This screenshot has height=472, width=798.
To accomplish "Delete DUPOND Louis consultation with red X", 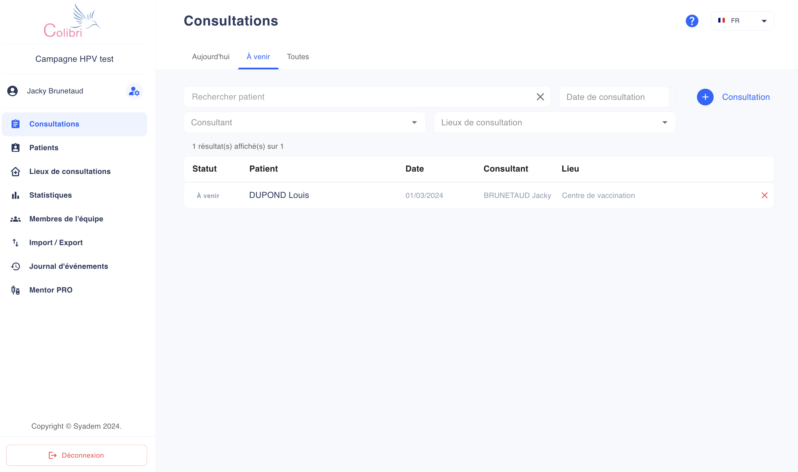I will coord(764,195).
